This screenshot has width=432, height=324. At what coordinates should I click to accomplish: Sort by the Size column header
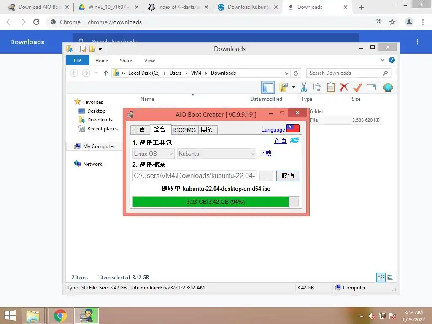click(x=356, y=99)
